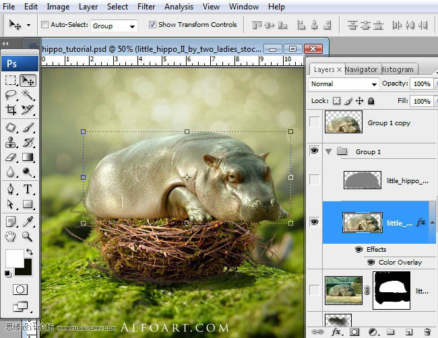Viewport: 438px width, 338px height.
Task: Activate the Hand tool
Action: [x=11, y=236]
